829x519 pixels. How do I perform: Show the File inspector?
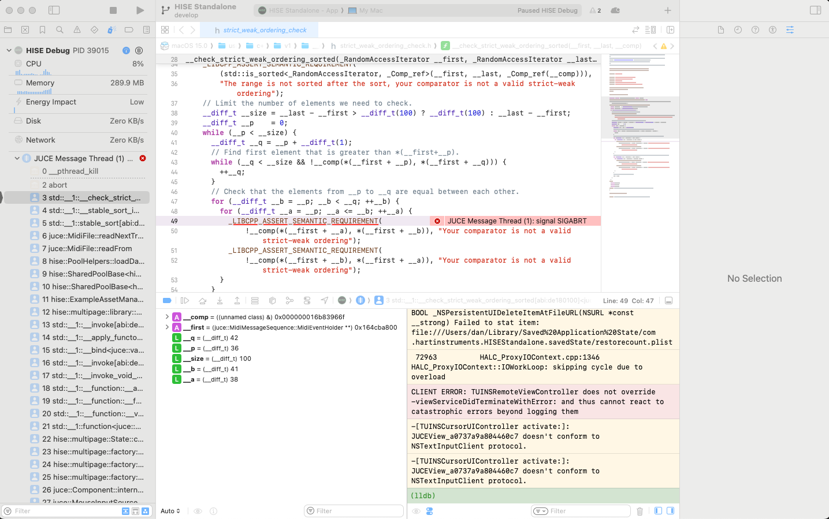(x=721, y=30)
